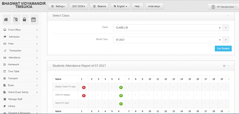The width and height of the screenshot is (239, 114).
Task: Clear the 07-2017 month selection
Action: click(220, 40)
